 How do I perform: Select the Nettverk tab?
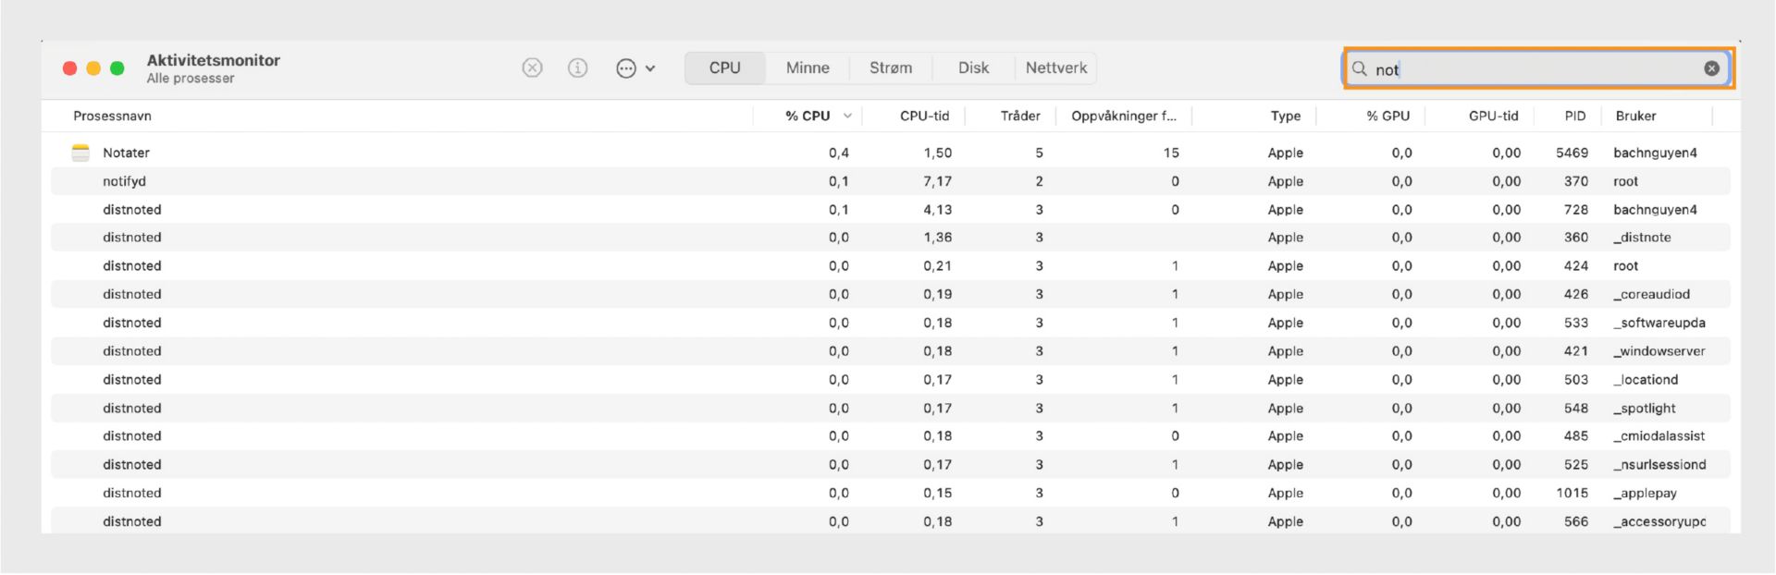tap(1055, 68)
